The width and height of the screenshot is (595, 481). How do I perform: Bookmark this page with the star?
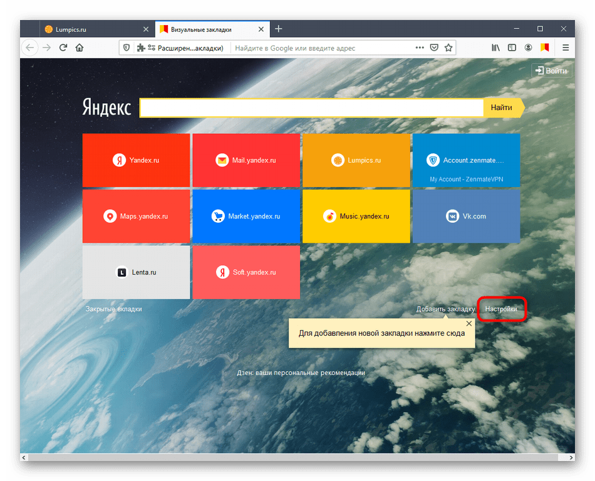(448, 48)
